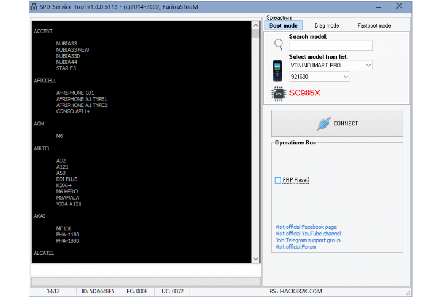Switch to the Diag mode tab

coord(327,26)
